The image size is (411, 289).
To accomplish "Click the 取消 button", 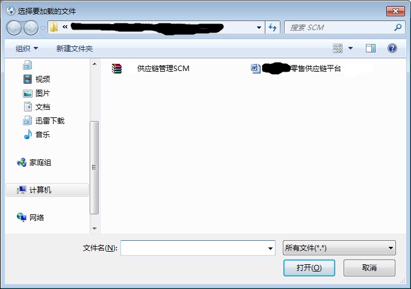I will tap(369, 268).
